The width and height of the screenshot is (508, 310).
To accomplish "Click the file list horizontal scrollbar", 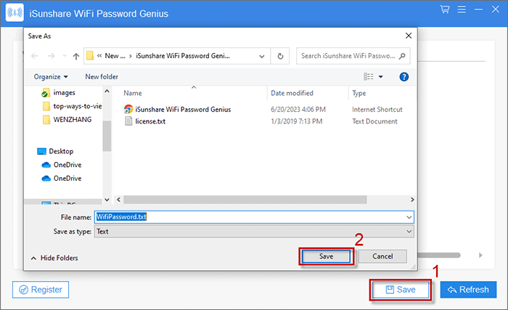I will (245, 200).
